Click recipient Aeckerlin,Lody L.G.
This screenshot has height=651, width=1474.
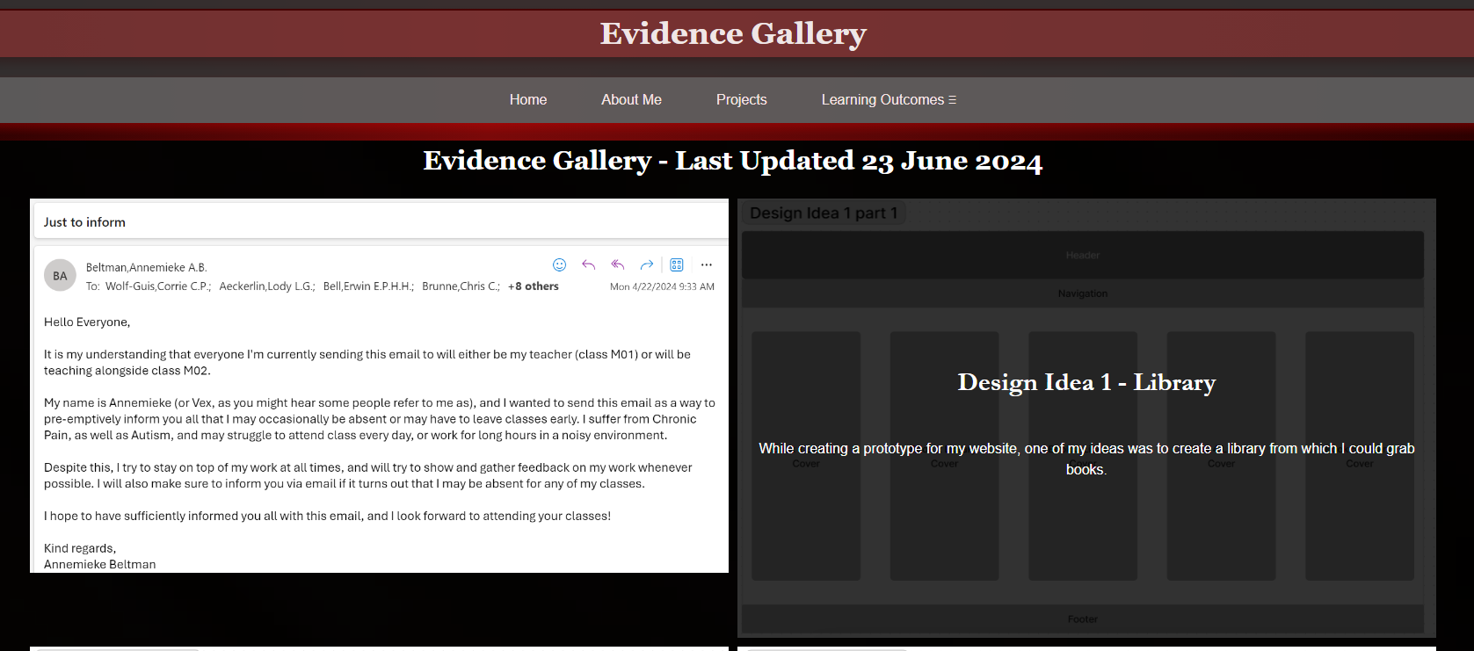coord(267,286)
